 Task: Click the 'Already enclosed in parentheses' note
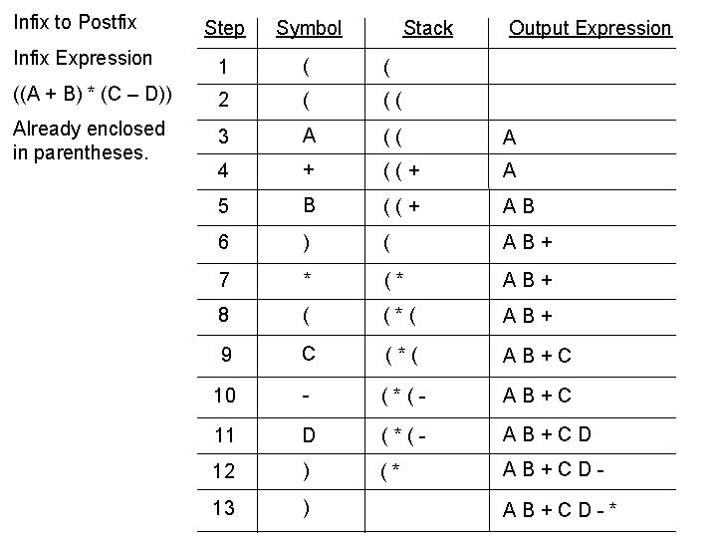[89, 140]
